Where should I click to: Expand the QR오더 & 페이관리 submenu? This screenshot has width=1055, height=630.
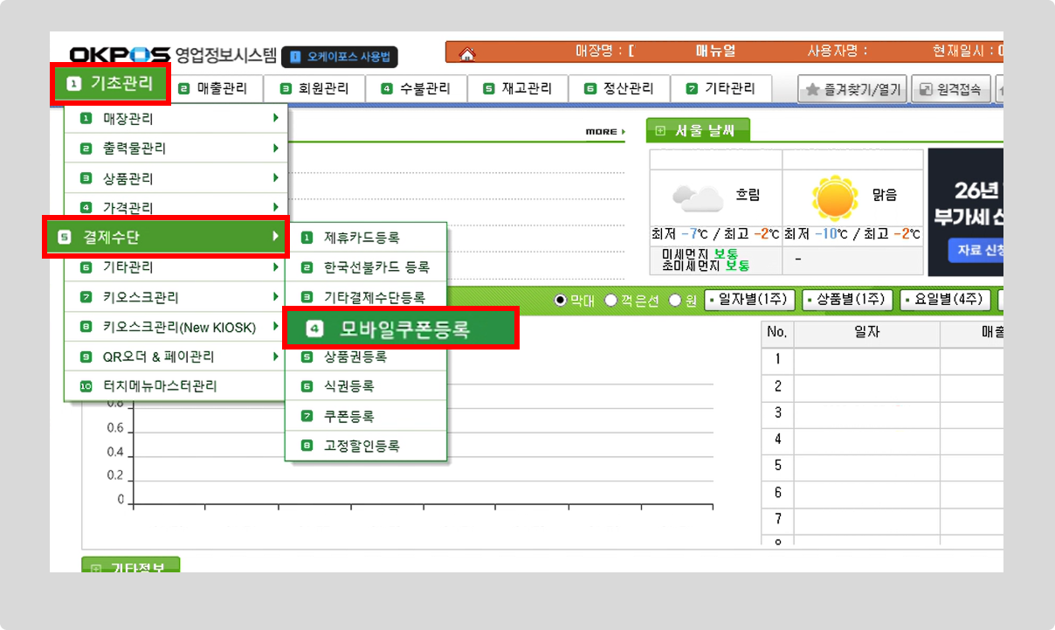click(x=175, y=357)
